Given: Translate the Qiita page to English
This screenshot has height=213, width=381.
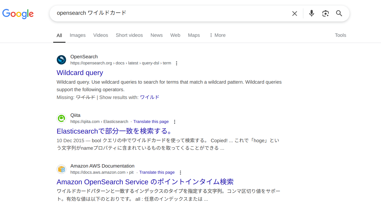Looking at the screenshot, I should (x=151, y=122).
